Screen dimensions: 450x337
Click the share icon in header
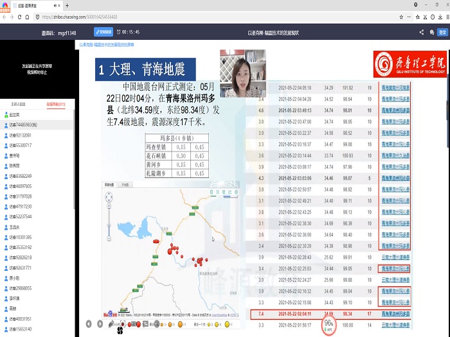(x=422, y=31)
